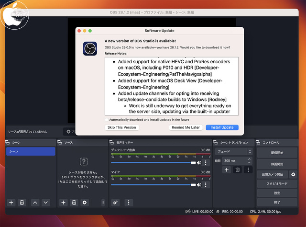Click the microphone audio level meter
The image size is (306, 227).
[x=161, y=176]
